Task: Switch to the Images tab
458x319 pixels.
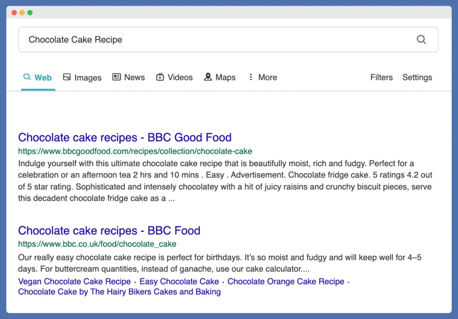Action: click(88, 78)
